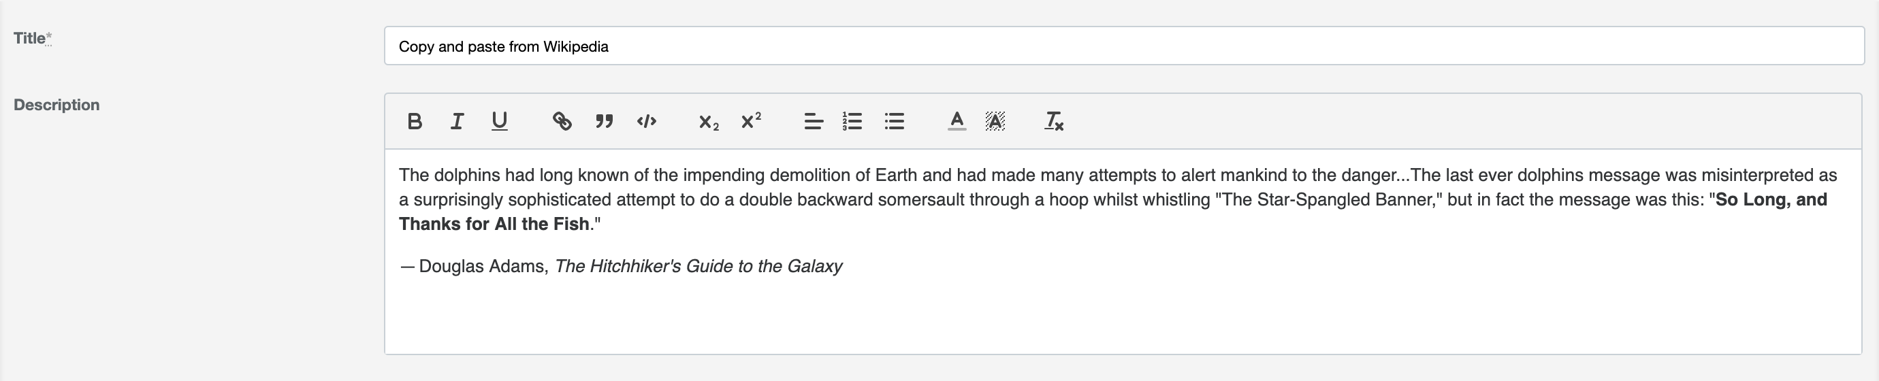Open the text color picker
The height and width of the screenshot is (381, 1879).
coord(957,121)
